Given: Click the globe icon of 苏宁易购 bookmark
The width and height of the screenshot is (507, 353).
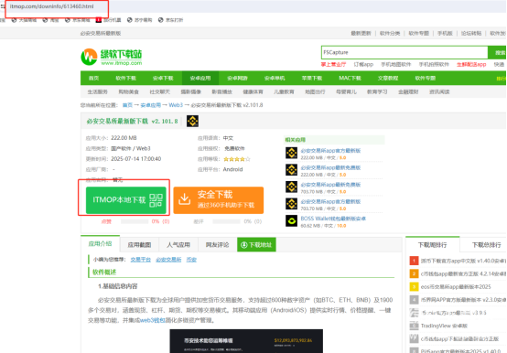Looking at the screenshot, I should tap(130, 20).
